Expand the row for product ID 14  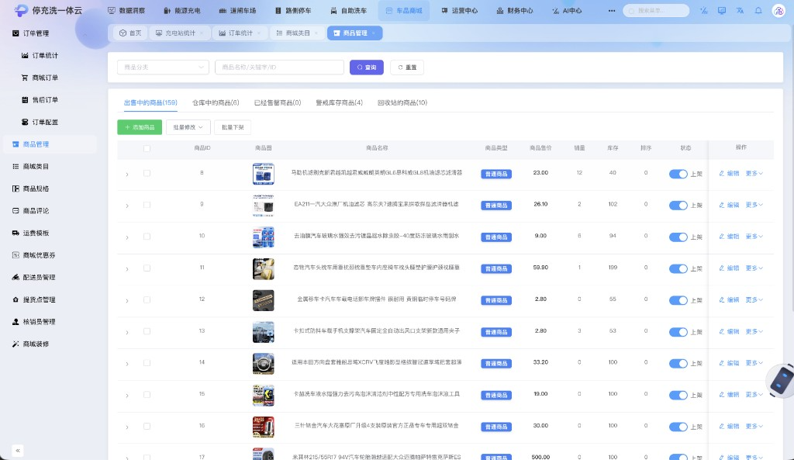(x=127, y=364)
